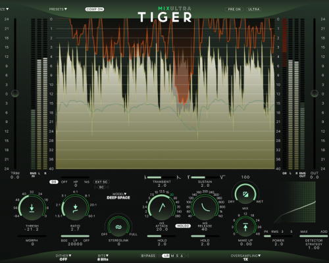Click the make up gain up-arrow icon
This screenshot has width=329, height=263.
(x=245, y=227)
